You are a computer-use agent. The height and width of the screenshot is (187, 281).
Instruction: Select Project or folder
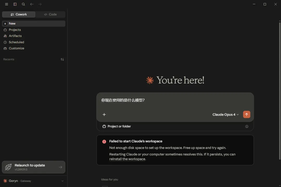tap(117, 126)
